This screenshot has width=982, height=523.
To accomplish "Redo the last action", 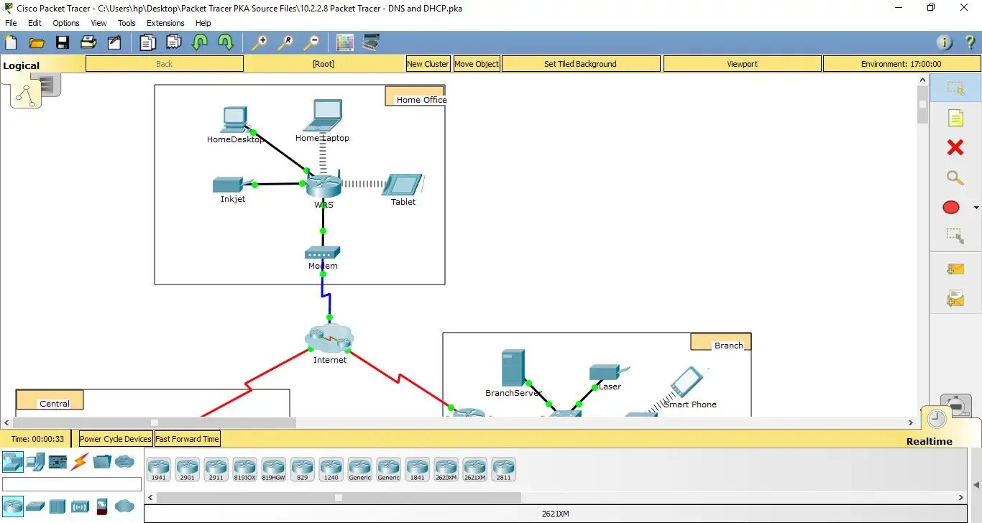I will (226, 42).
